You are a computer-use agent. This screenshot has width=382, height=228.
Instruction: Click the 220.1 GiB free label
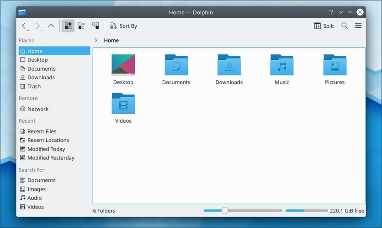347,211
